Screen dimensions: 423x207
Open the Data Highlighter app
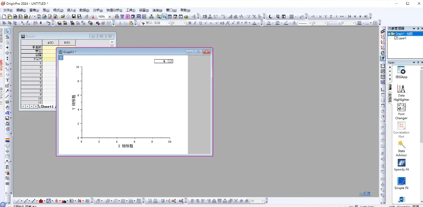(401, 93)
